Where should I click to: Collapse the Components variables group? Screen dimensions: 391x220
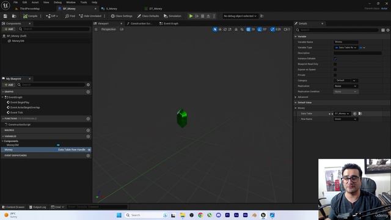(x=2, y=141)
